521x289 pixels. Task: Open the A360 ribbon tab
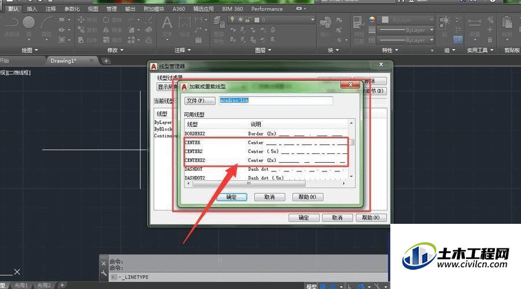click(179, 9)
